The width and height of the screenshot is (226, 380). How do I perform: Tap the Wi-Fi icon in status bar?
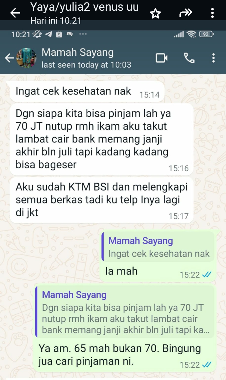191,34
